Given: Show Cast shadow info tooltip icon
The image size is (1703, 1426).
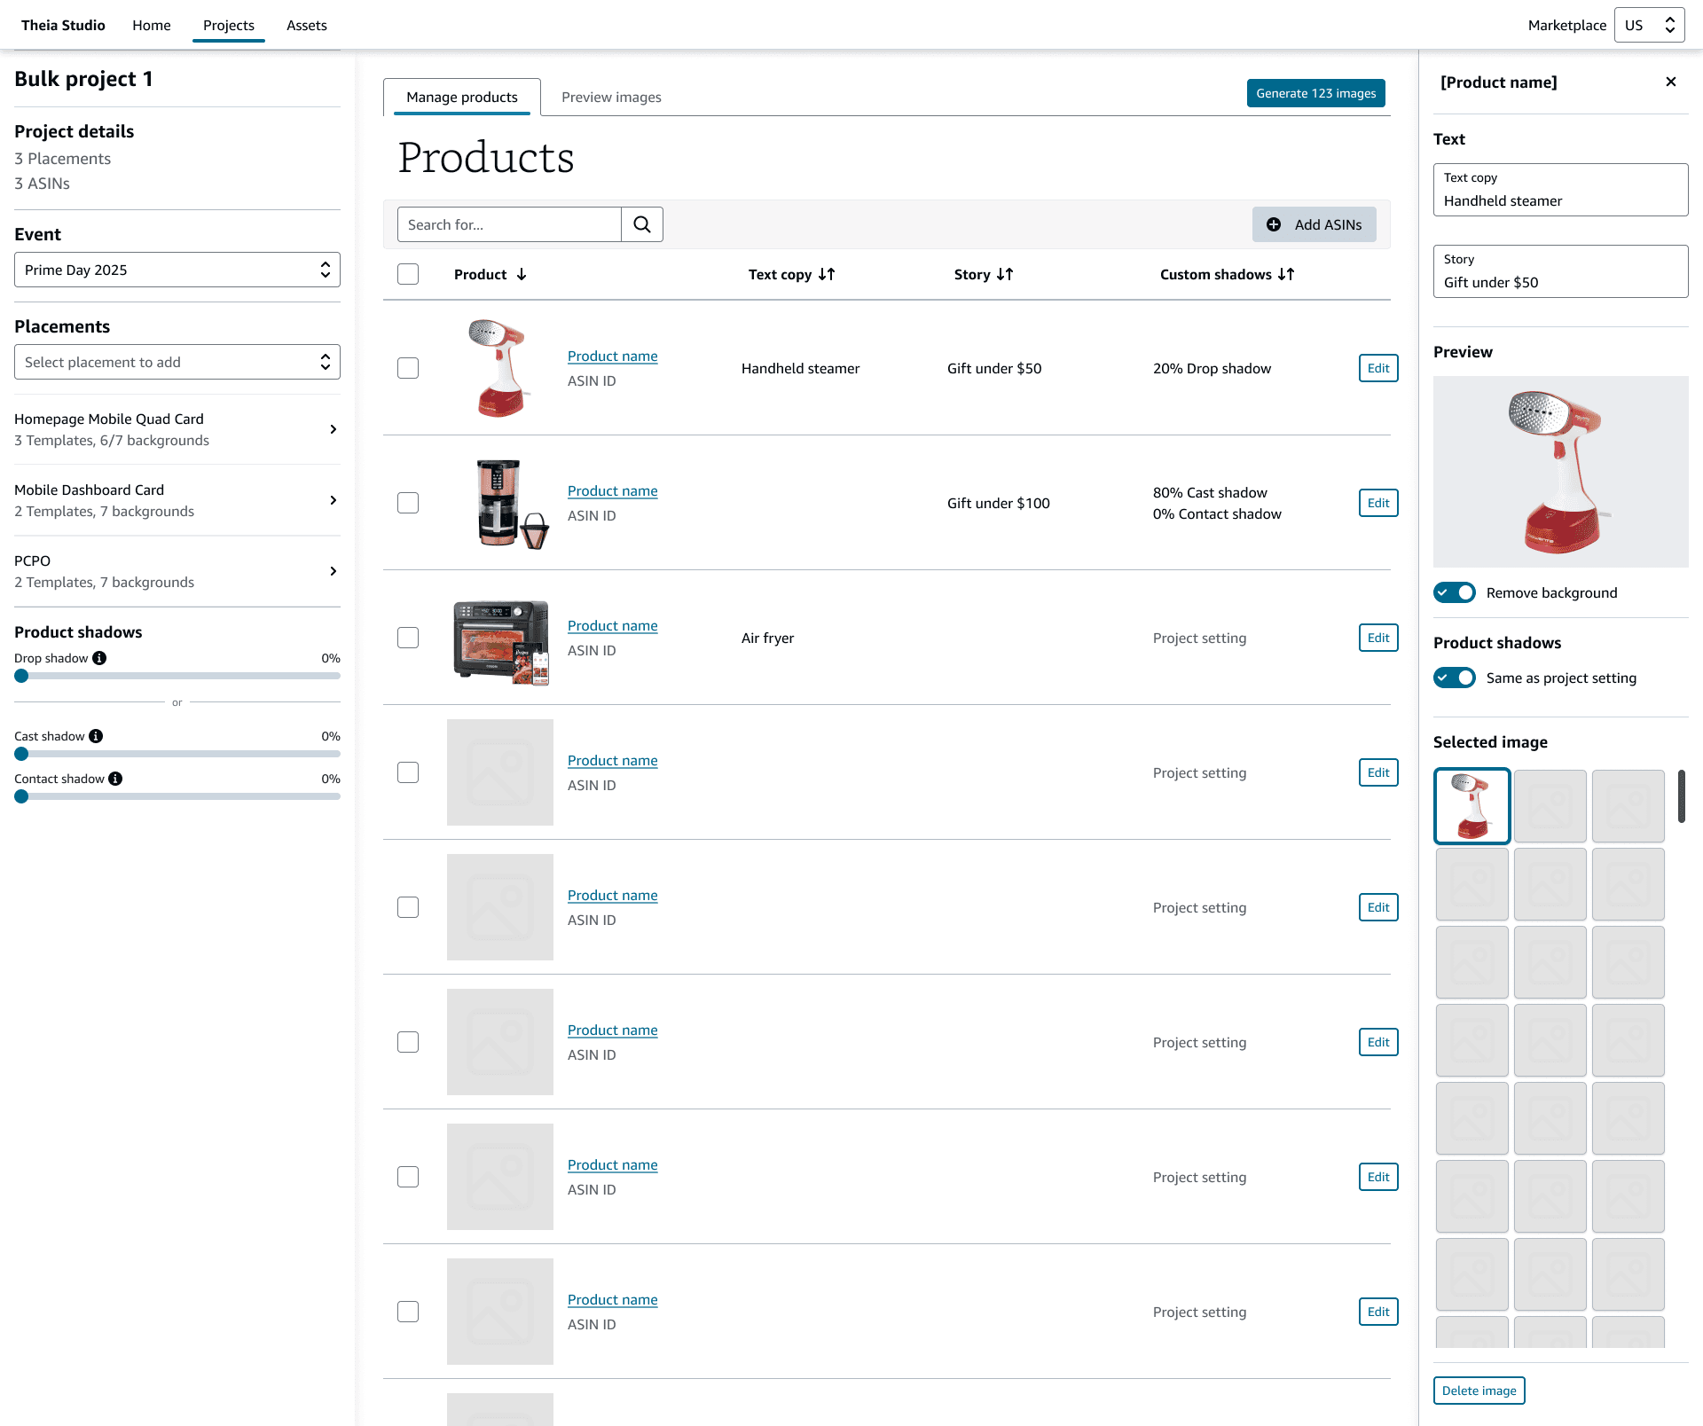Looking at the screenshot, I should click(x=96, y=736).
